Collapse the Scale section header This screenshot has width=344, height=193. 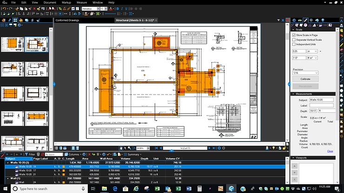coord(293,30)
